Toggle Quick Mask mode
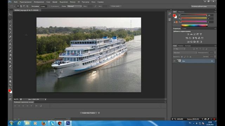Image resolution: width=225 pixels, height=126 pixels. [x=10, y=96]
